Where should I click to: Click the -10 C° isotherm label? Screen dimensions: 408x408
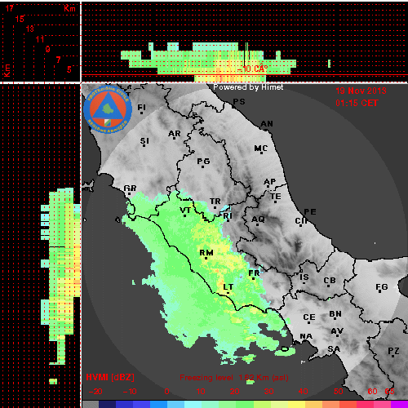pyautogui.click(x=253, y=69)
